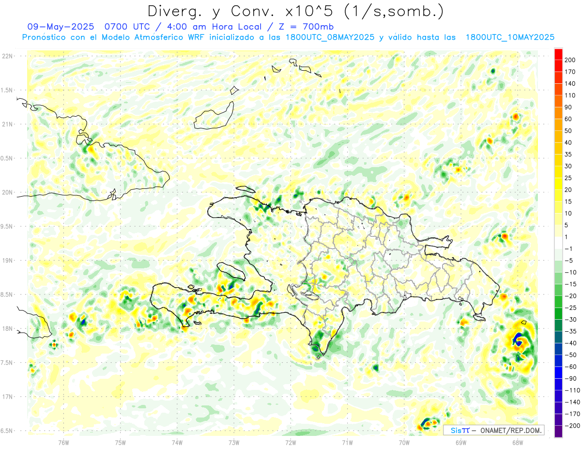
Task: Click the '1800UTC_08MAY2025' initialization time
Action: (330, 37)
